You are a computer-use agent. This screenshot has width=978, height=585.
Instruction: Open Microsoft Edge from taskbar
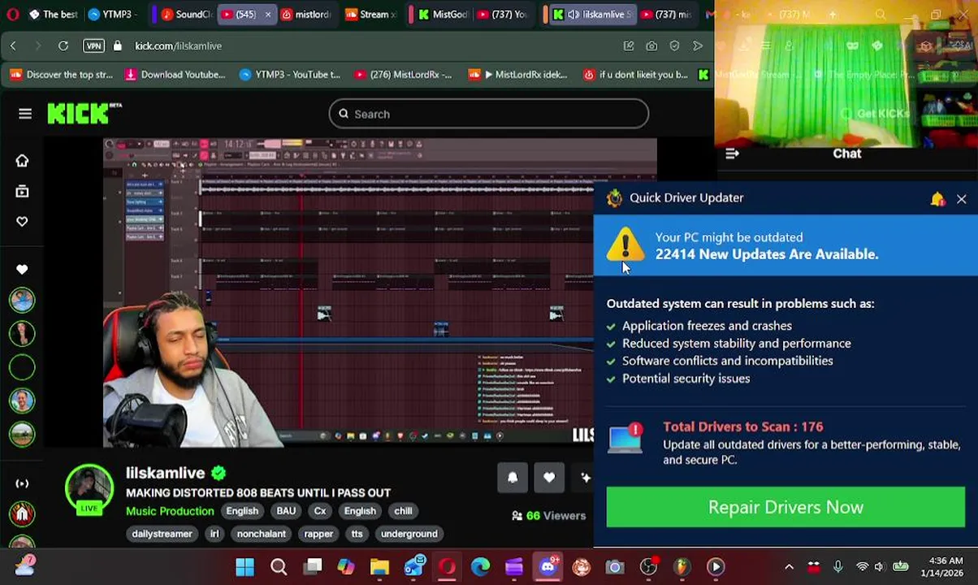480,567
